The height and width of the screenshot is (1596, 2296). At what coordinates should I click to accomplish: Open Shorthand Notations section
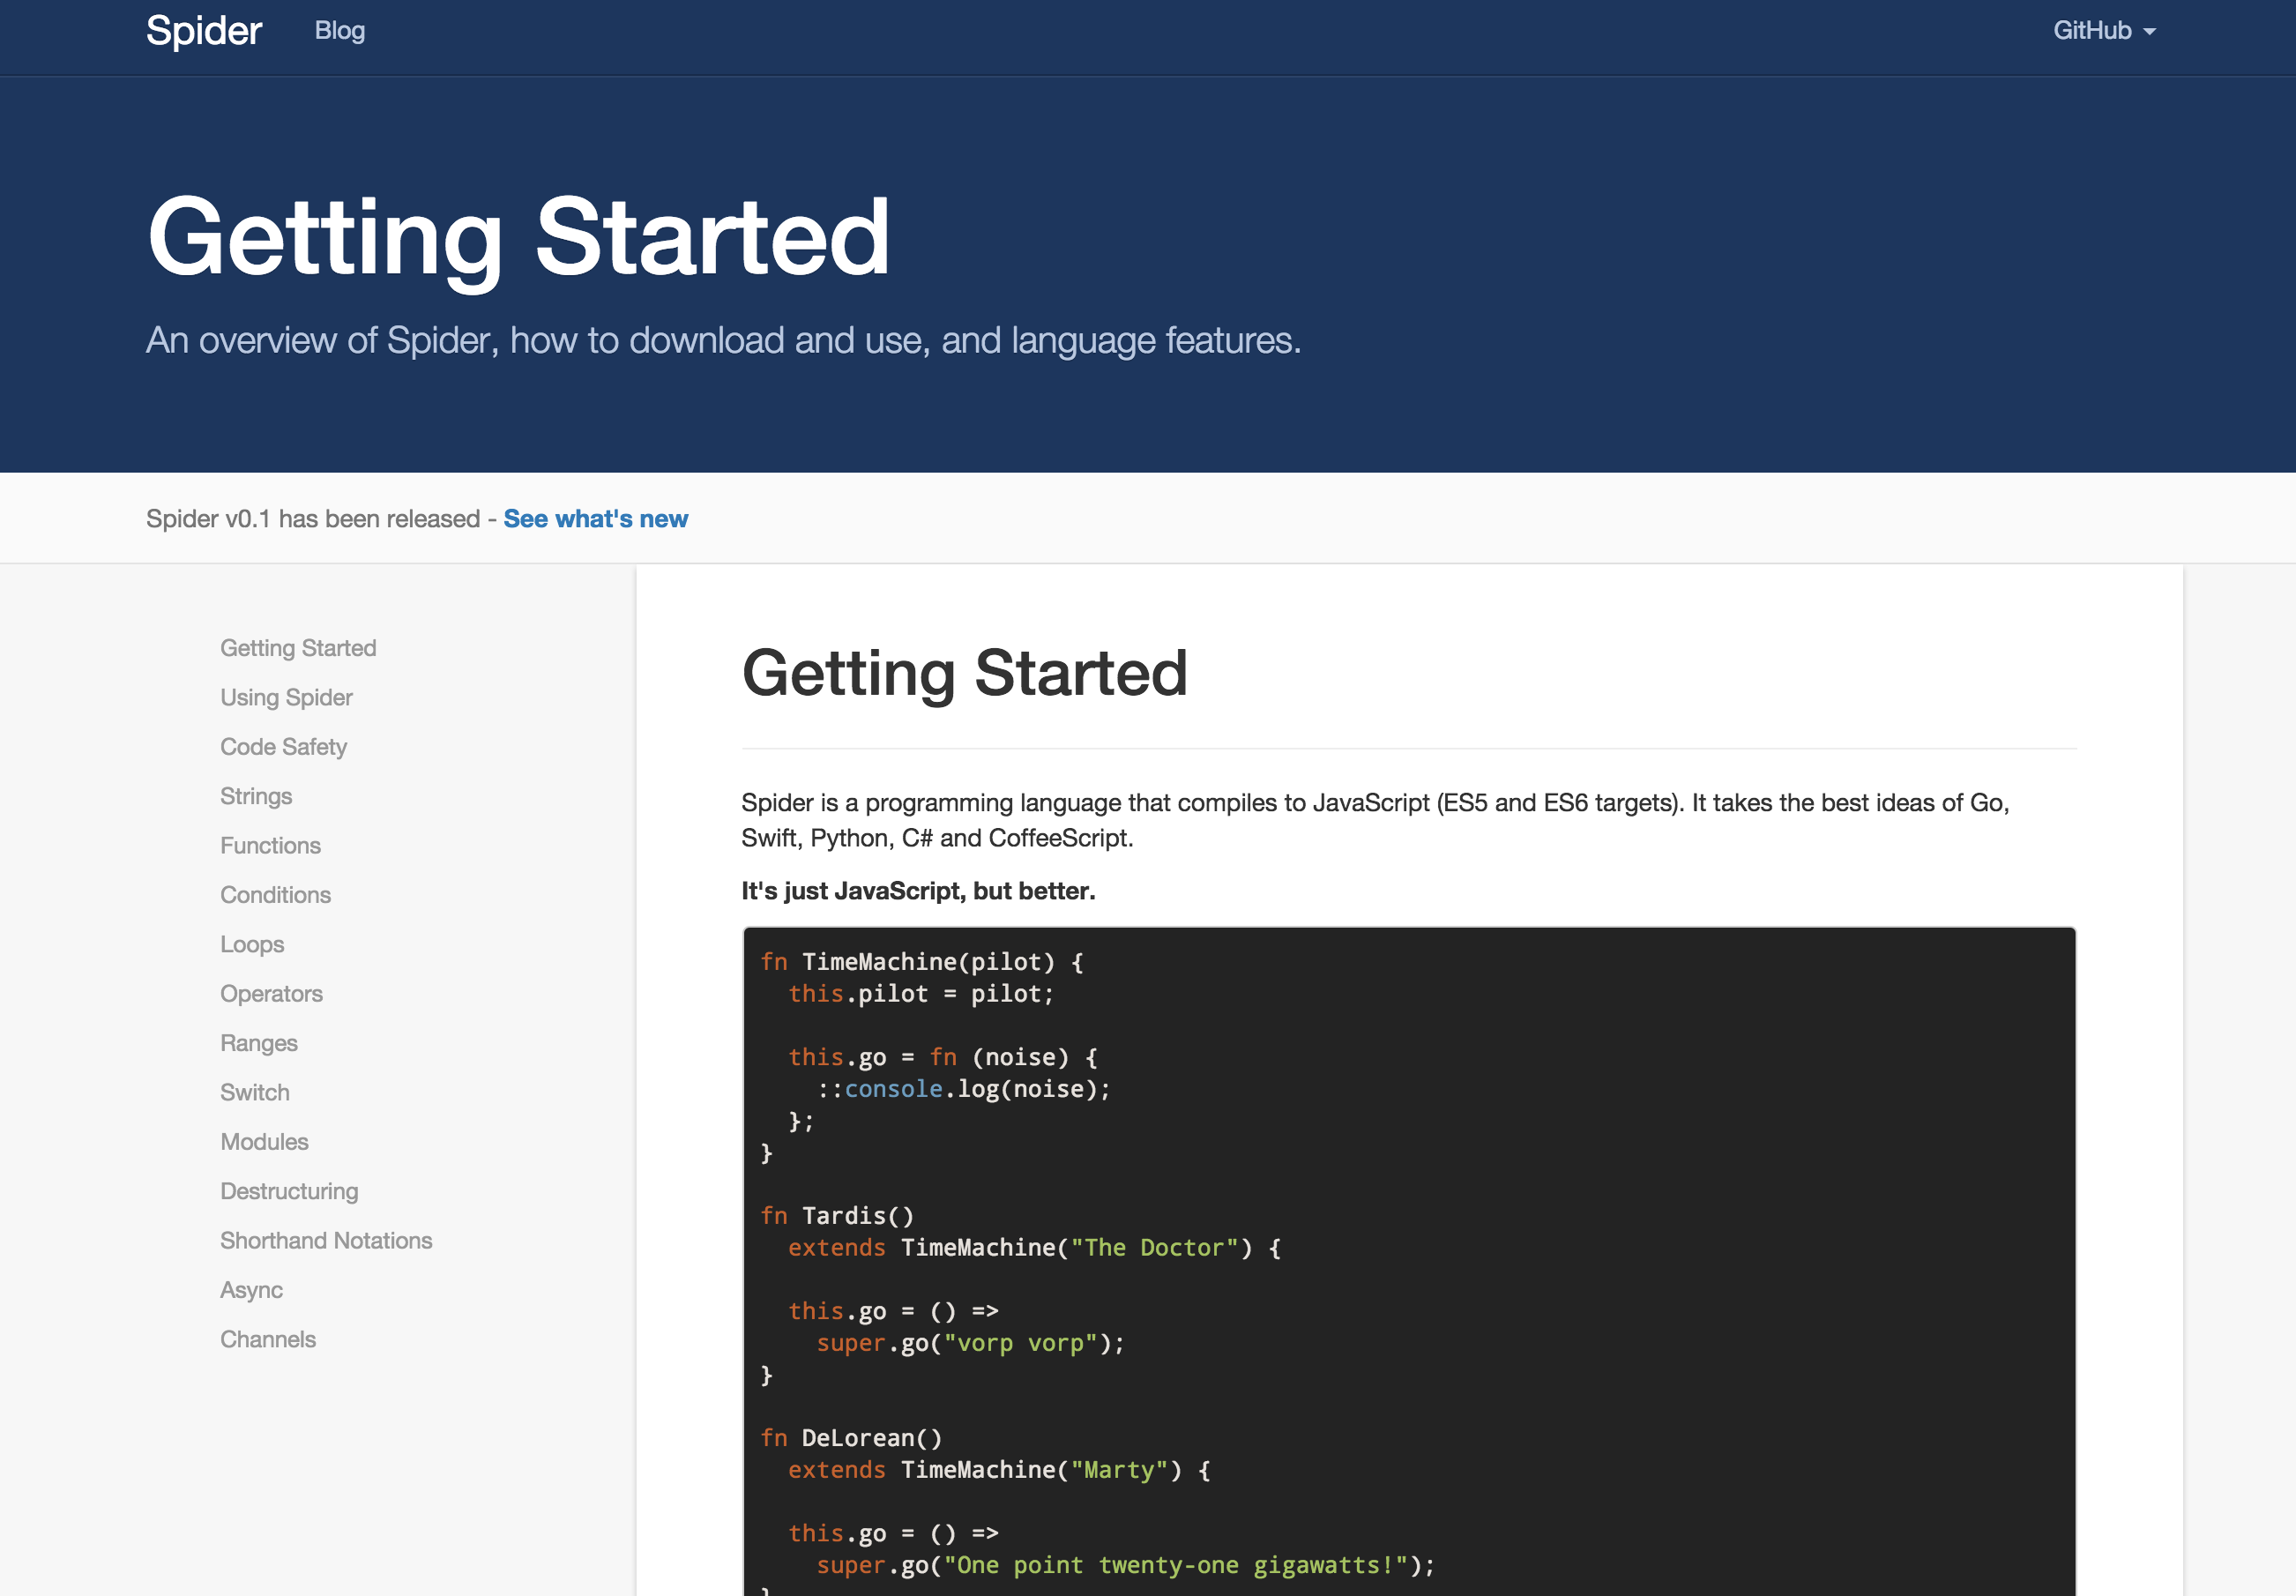(x=326, y=1241)
